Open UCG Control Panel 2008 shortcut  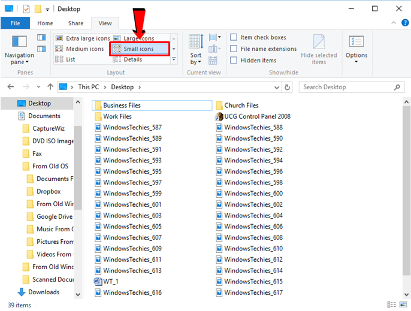[x=253, y=116]
